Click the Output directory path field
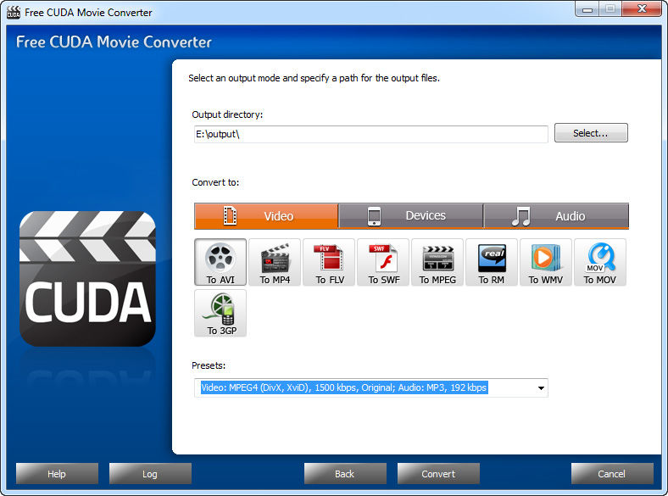The image size is (668, 496). (371, 134)
